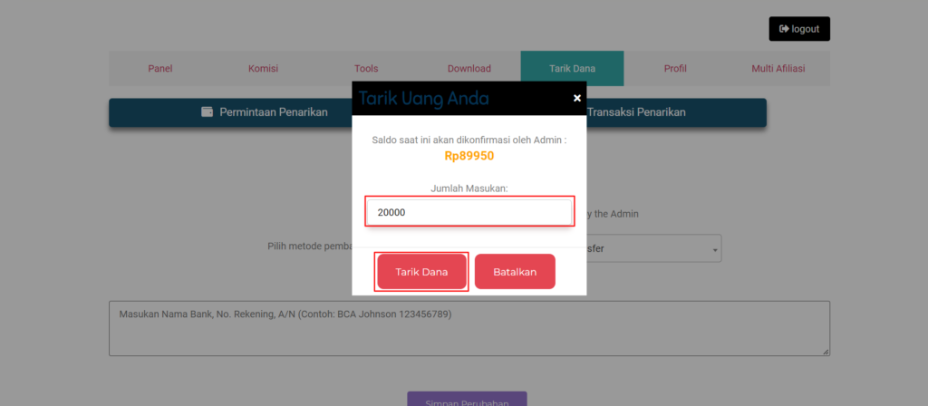This screenshot has width=928, height=406.
Task: Open the Profil tab
Action: coord(675,69)
